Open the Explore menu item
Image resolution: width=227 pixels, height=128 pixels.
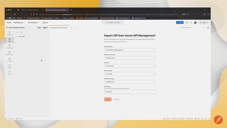coord(45,22)
